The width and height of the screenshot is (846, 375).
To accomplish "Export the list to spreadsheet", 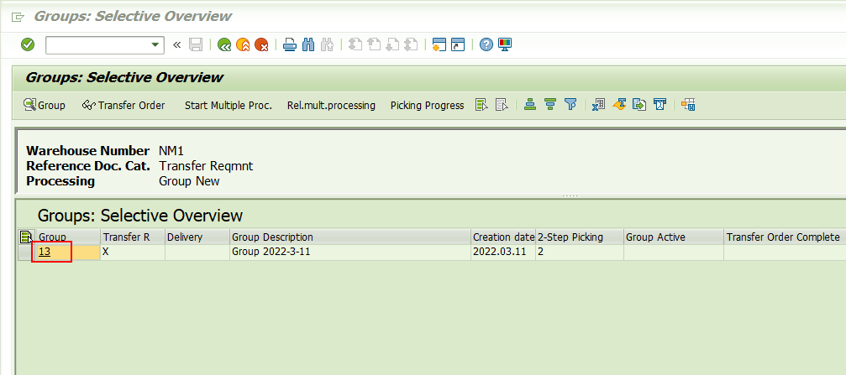I will pos(598,105).
